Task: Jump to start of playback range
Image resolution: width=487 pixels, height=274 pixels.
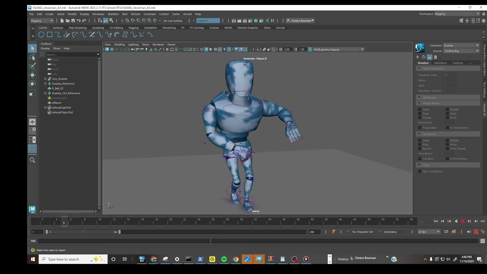Action: (x=436, y=221)
